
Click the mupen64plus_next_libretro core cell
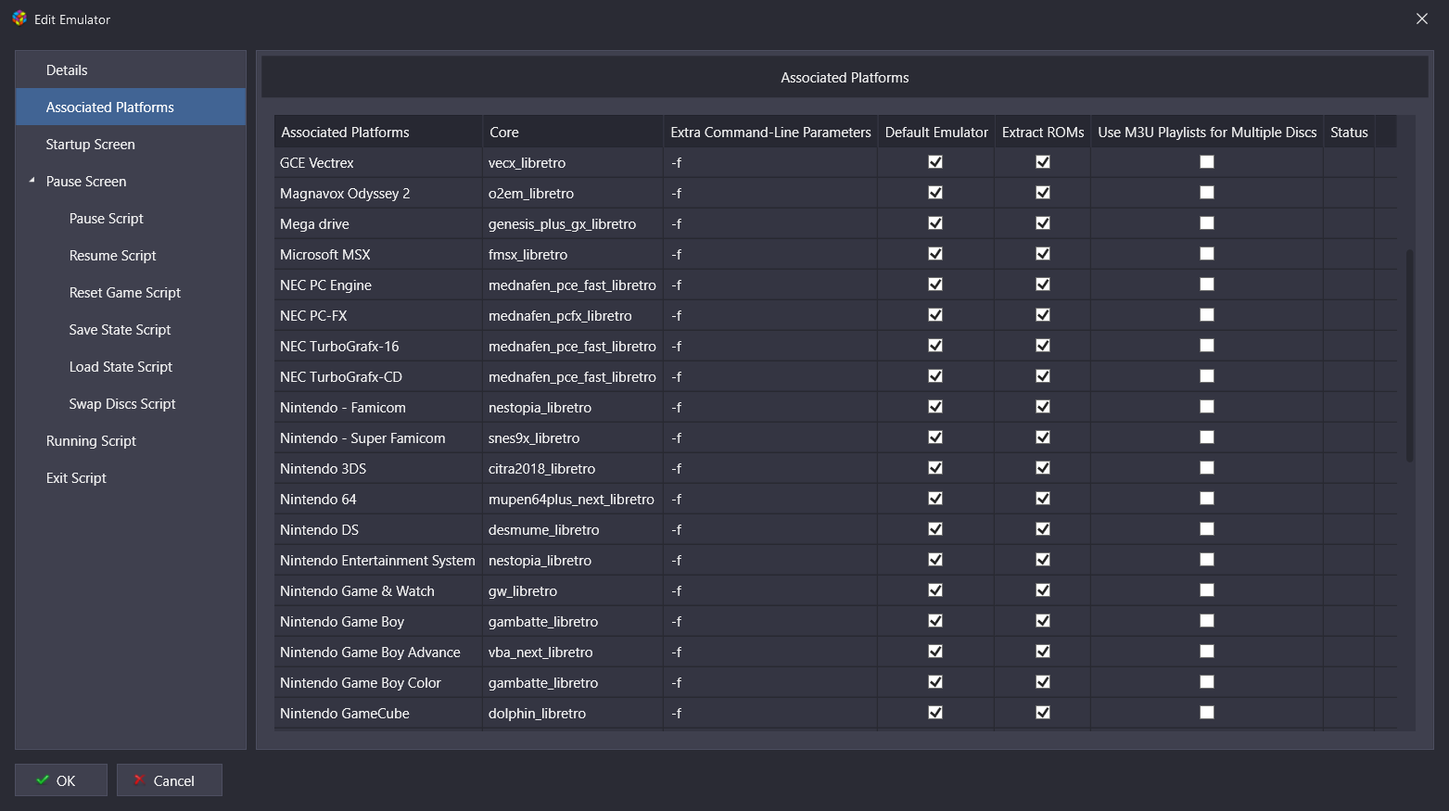[573, 500]
